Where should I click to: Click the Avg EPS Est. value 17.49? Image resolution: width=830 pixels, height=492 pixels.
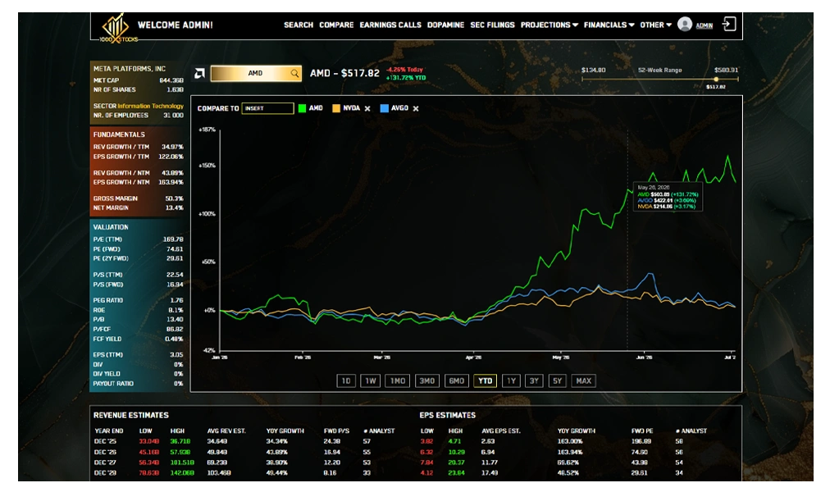[x=489, y=473]
